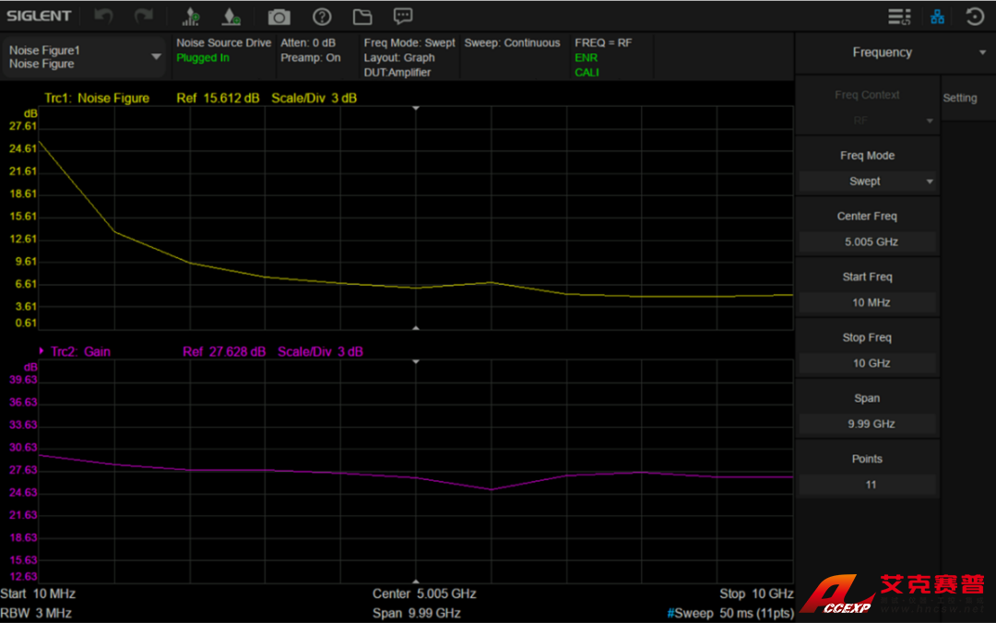This screenshot has height=623, width=996.
Task: Toggle Noise Source Drive status panel
Action: click(223, 51)
